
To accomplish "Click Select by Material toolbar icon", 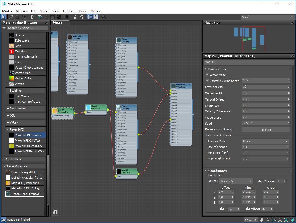I will coord(103,17).
